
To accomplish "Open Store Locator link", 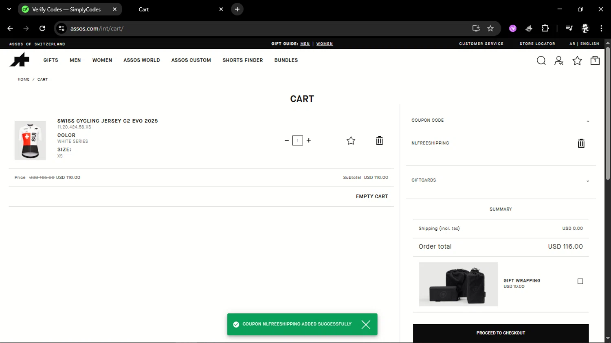I will point(537,44).
